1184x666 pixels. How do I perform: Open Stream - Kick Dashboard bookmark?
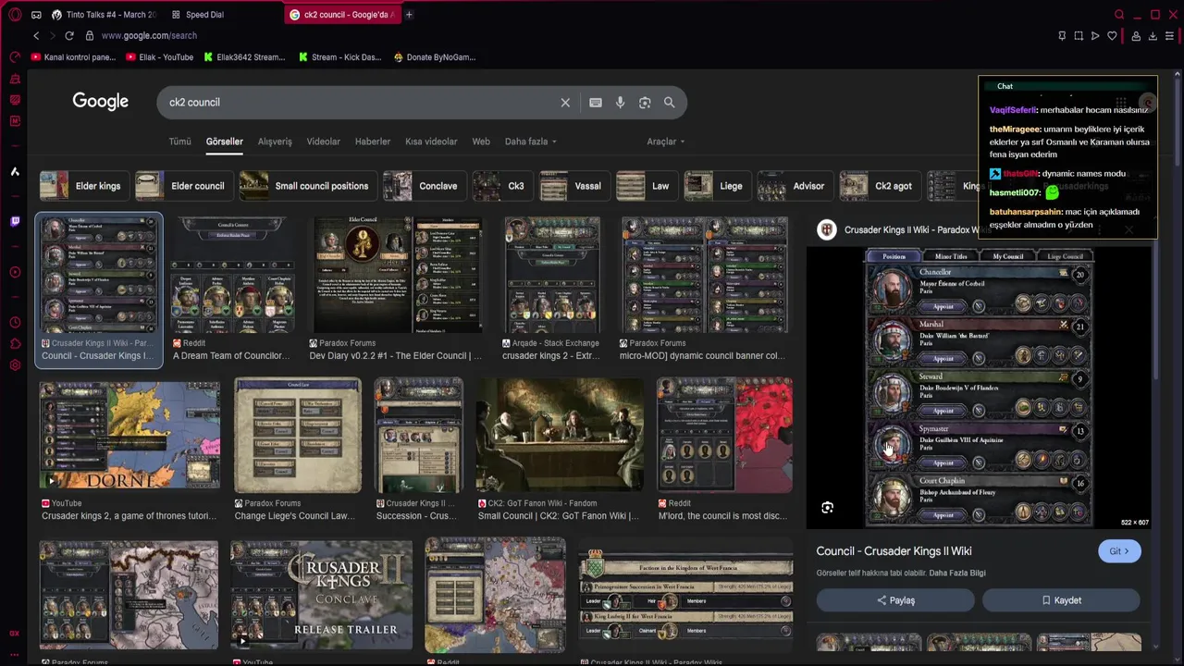339,57
